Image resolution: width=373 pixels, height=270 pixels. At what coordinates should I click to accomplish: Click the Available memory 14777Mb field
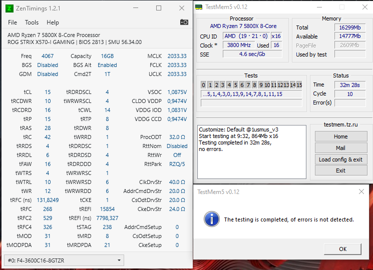click(x=350, y=36)
